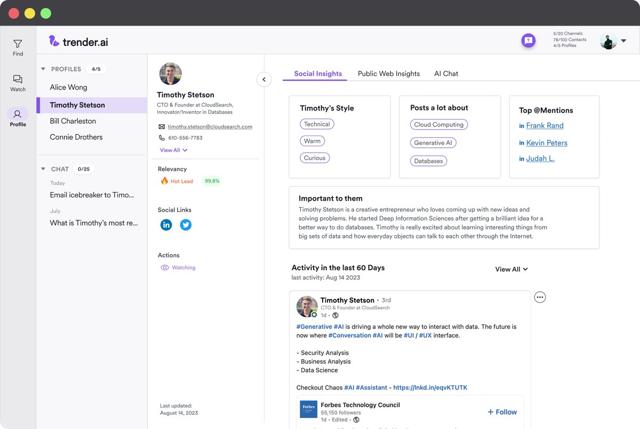The width and height of the screenshot is (640, 429).
Task: Click LinkedIn icon beside Kevin Peters
Action: (522, 143)
